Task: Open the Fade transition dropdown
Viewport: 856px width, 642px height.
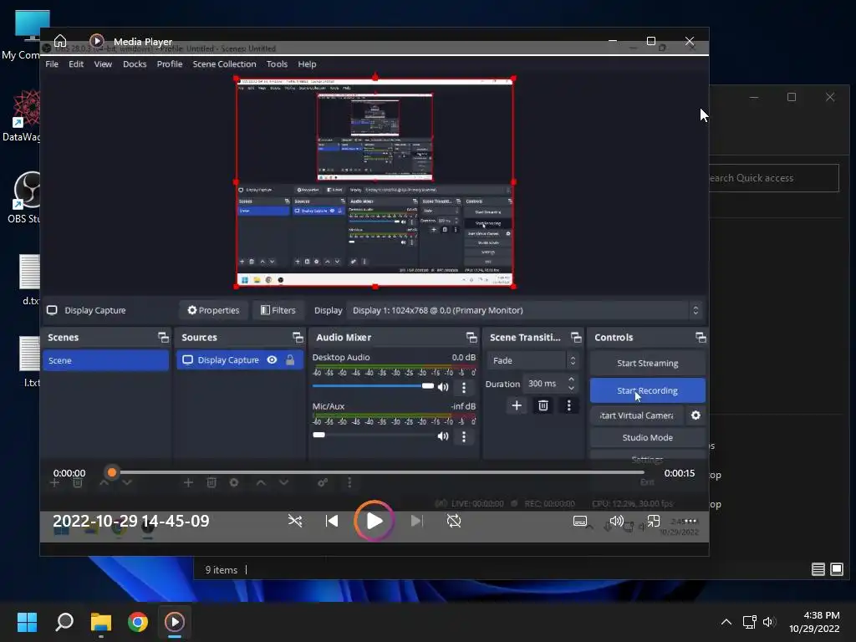Action: coord(532,360)
